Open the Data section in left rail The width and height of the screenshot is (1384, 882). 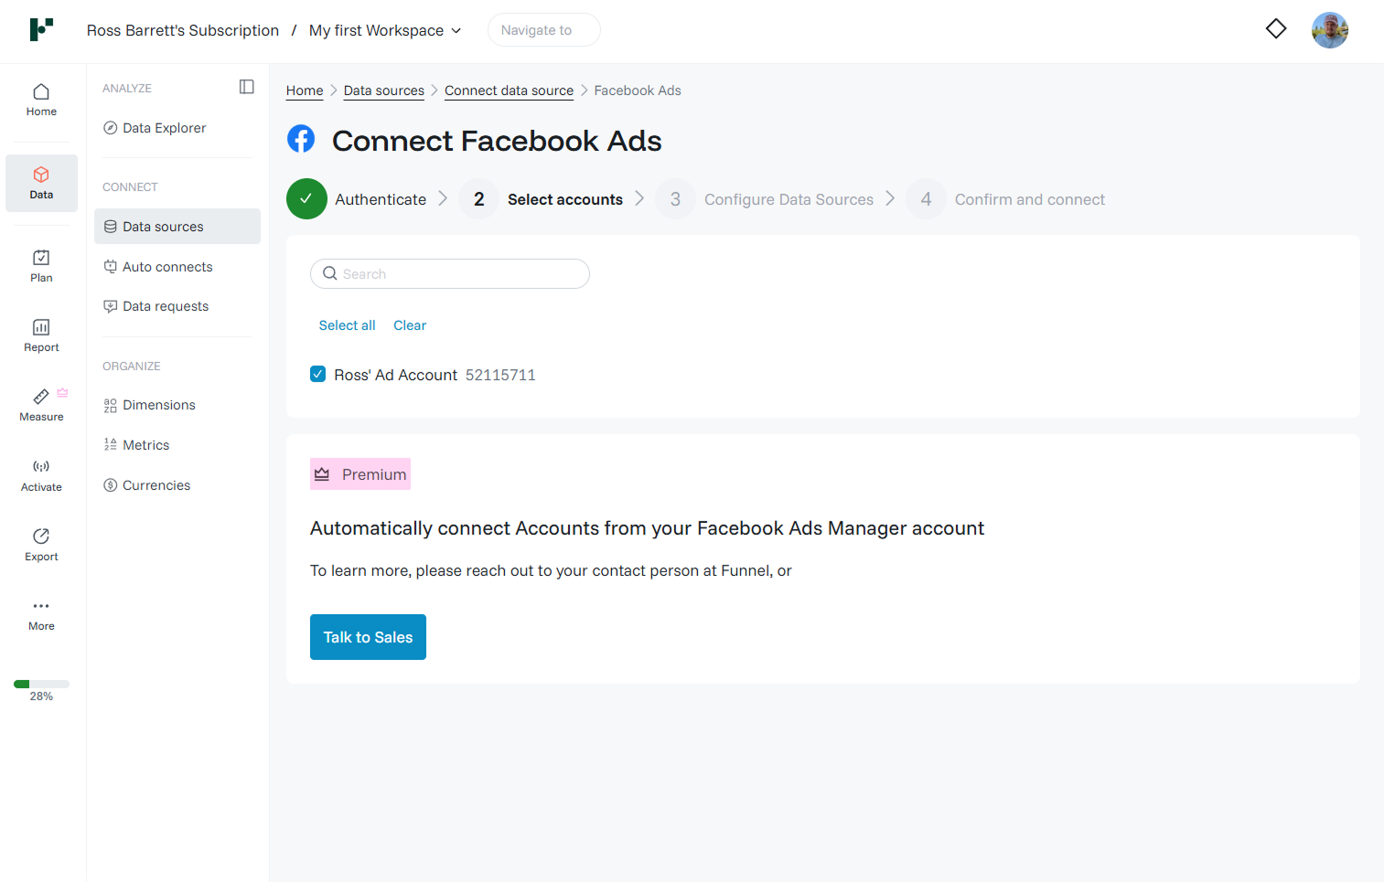pyautogui.click(x=41, y=183)
